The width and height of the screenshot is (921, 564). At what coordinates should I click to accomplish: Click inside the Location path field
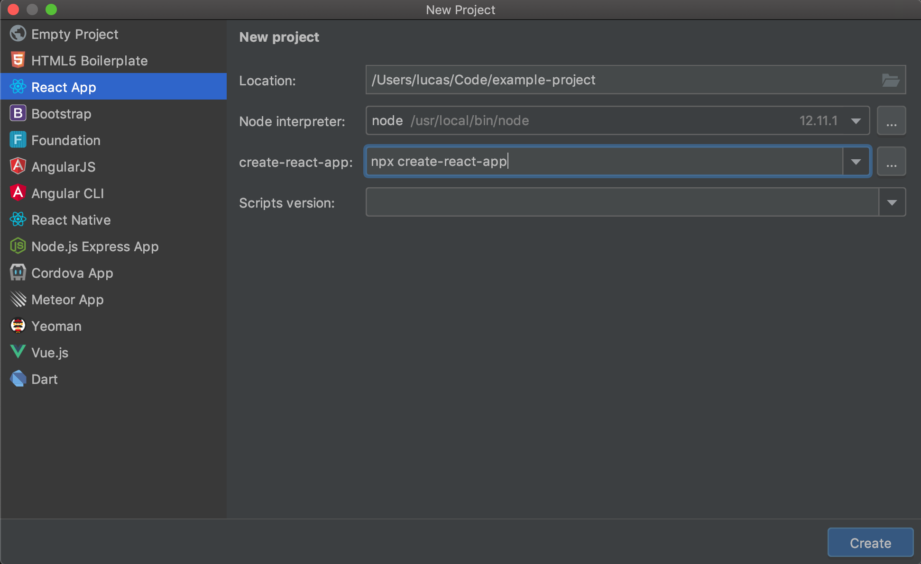(617, 80)
